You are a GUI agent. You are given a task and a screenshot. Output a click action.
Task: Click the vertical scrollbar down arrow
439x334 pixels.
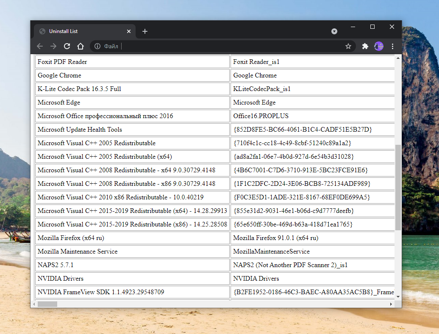(x=398, y=296)
